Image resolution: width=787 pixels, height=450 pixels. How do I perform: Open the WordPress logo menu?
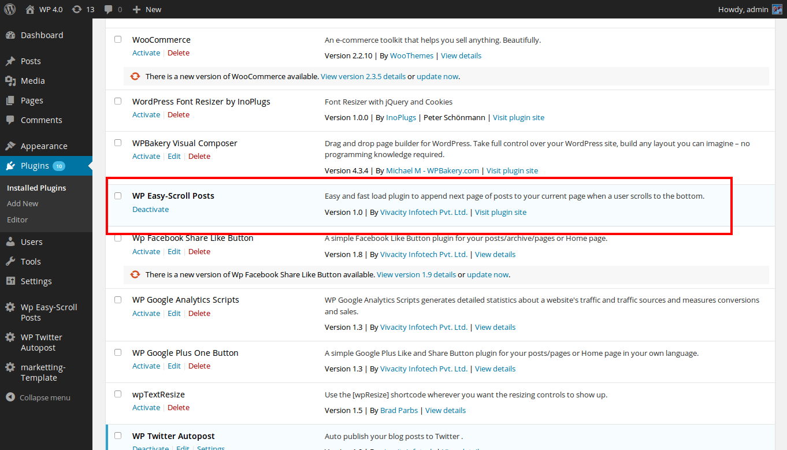(10, 9)
